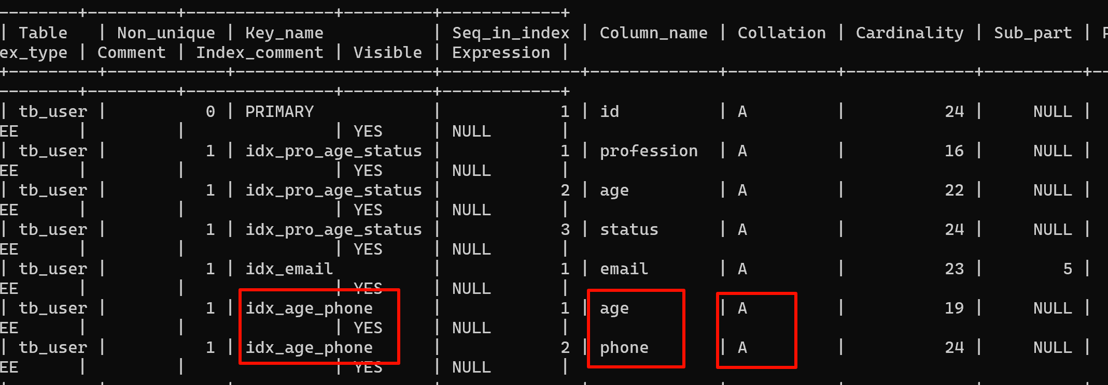Screen dimensions: 1108x385
Task: Click the Collation column header
Action: (x=781, y=33)
